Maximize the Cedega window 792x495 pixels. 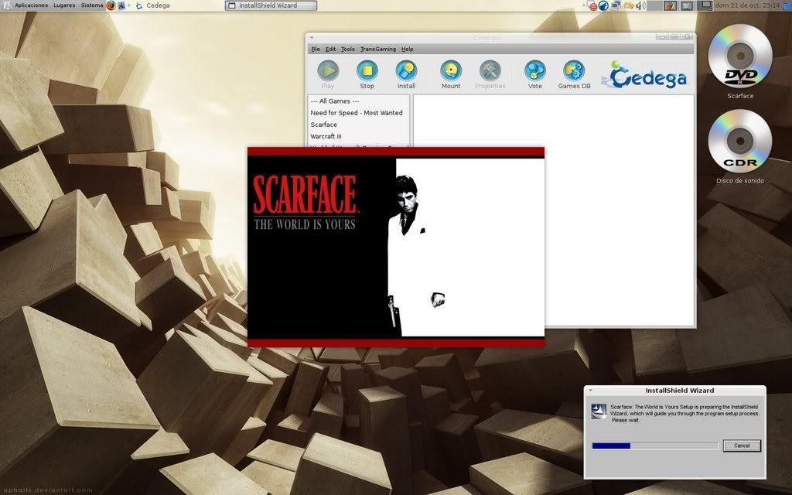tap(674, 37)
